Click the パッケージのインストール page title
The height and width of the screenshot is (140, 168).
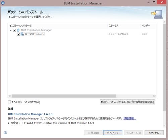point(25,12)
